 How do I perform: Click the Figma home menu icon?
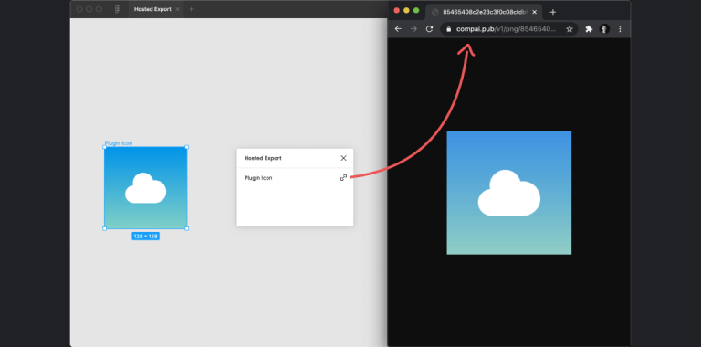point(118,9)
